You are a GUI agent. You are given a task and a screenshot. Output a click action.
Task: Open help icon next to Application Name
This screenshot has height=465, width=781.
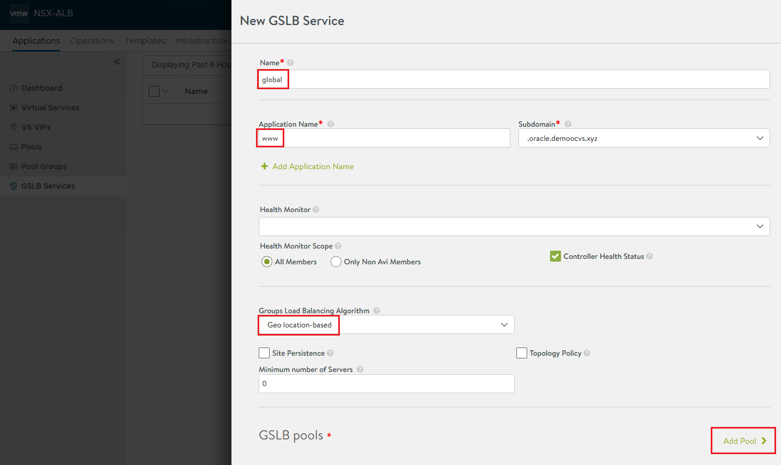click(331, 124)
